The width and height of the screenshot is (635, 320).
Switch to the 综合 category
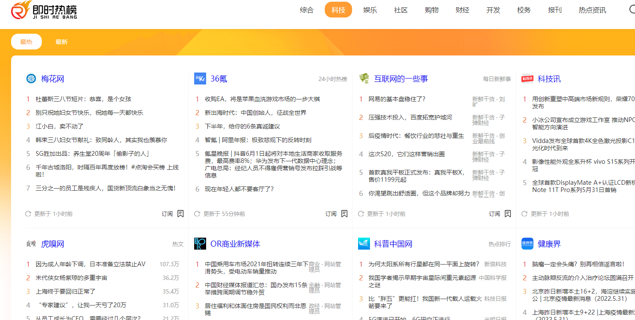click(307, 10)
